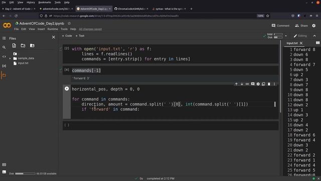Open the Variables inspector sidebar icon
The width and height of the screenshot is (321, 181).
[x=4, y=66]
